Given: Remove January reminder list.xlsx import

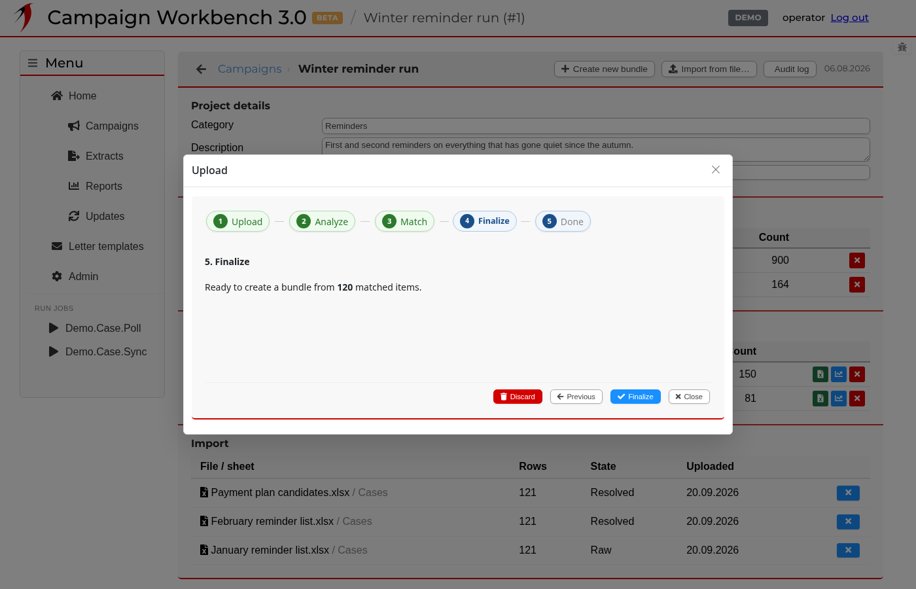Looking at the screenshot, I should pyautogui.click(x=848, y=550).
